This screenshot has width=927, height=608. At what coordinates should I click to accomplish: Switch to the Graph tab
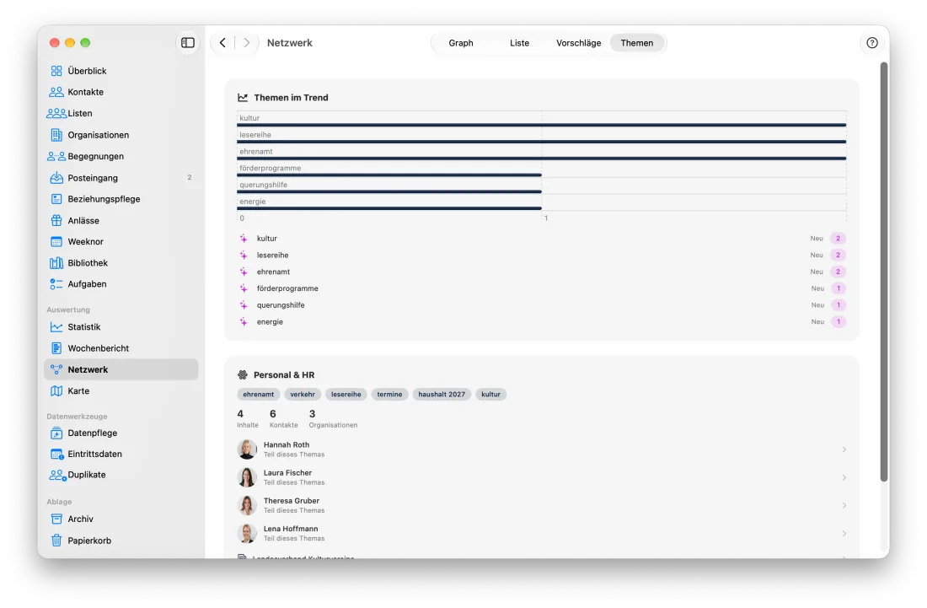pyautogui.click(x=460, y=42)
